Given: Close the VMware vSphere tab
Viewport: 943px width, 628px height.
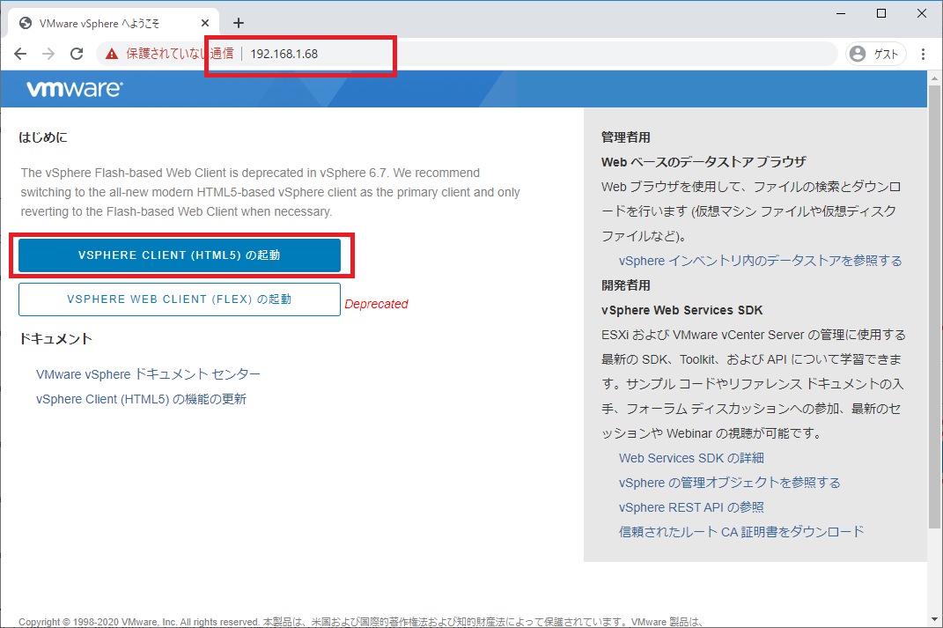Looking at the screenshot, I should 205,23.
